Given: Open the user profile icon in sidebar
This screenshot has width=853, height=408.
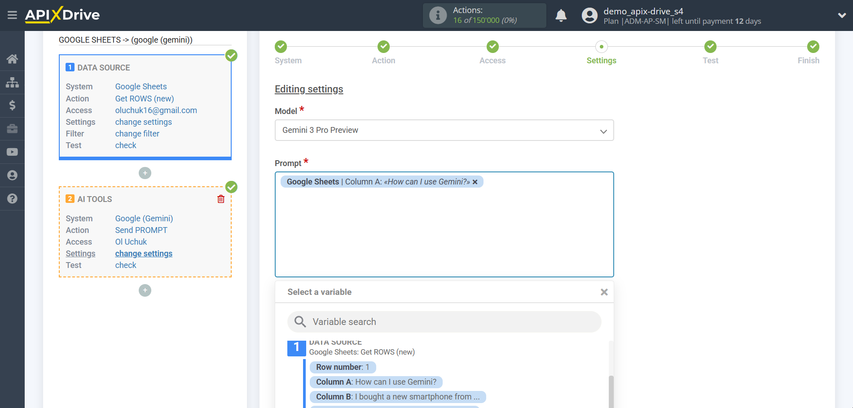Looking at the screenshot, I should 12,175.
